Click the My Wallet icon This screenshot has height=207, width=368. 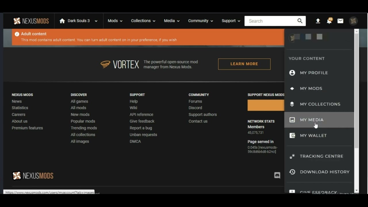[x=292, y=135]
